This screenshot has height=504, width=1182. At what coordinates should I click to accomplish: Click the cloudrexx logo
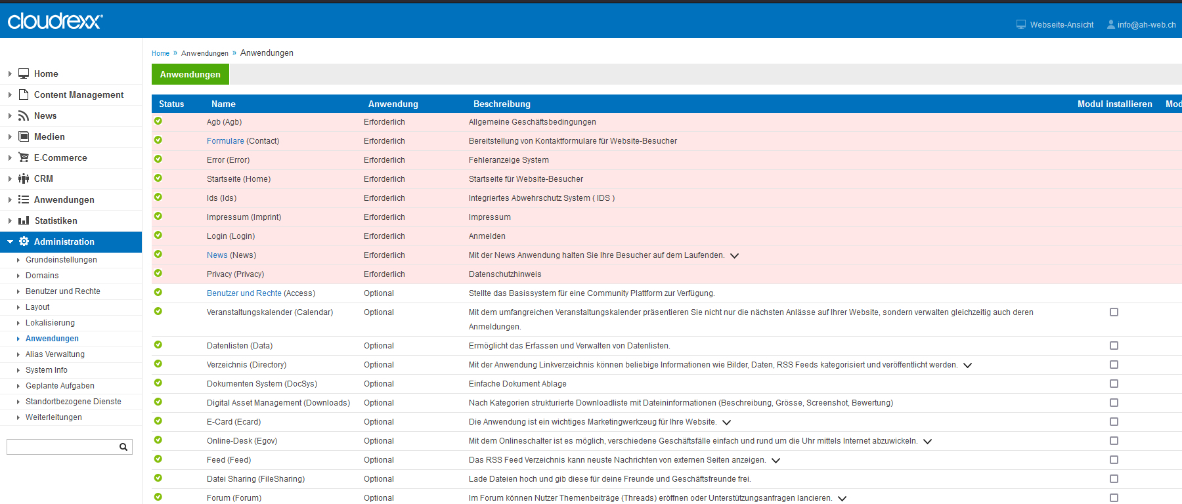pyautogui.click(x=55, y=21)
